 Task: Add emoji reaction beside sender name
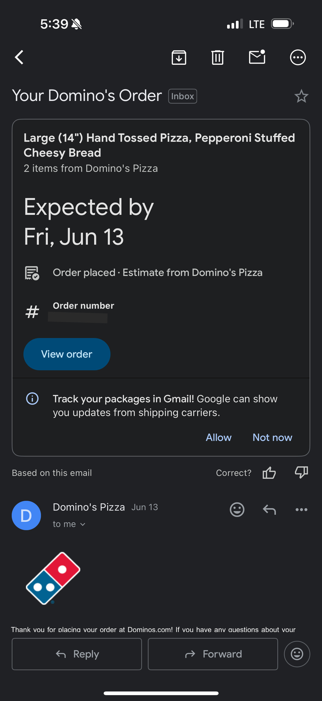point(237,509)
